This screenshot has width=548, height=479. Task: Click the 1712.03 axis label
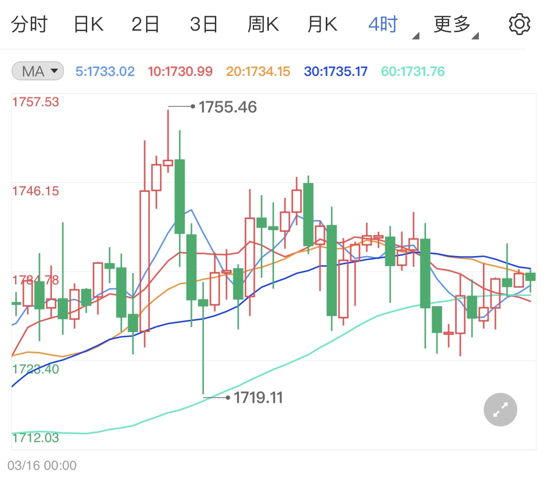(36, 438)
